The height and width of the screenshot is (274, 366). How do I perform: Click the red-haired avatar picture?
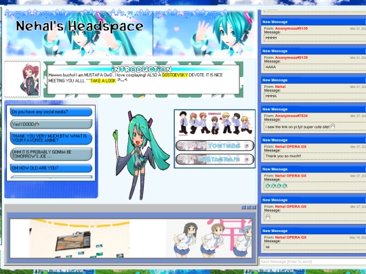click(x=22, y=79)
